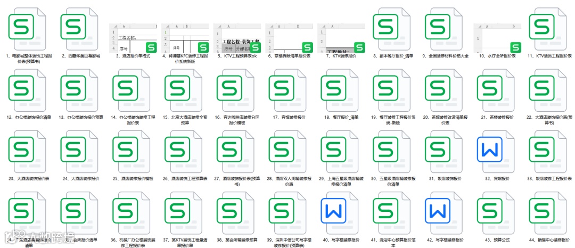Select the file name 深圳中信公司写字楼装修报价(预算表)
Viewport: 575px width, 248px height.
click(x=289, y=243)
